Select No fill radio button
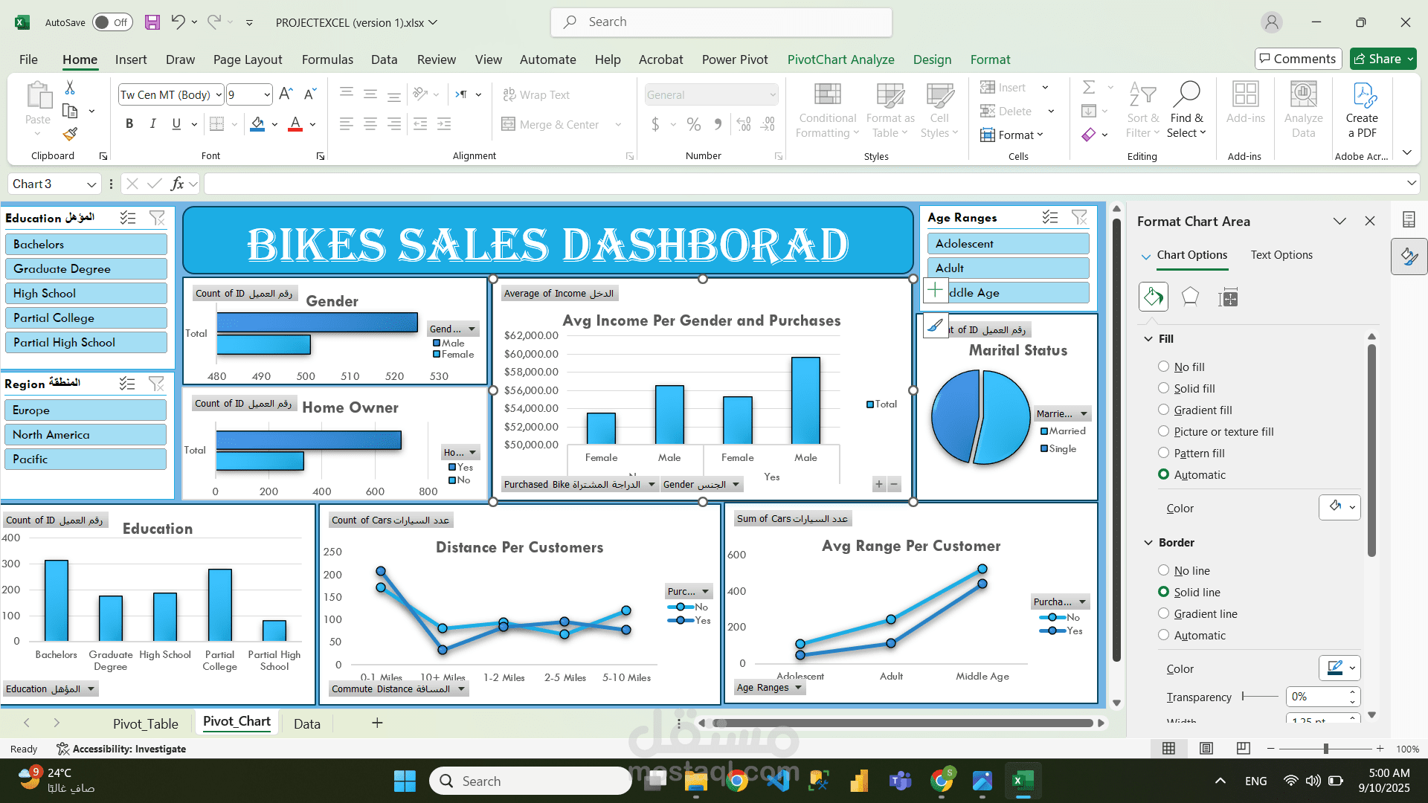Screen dimensions: 1428x803 [x=1164, y=367]
